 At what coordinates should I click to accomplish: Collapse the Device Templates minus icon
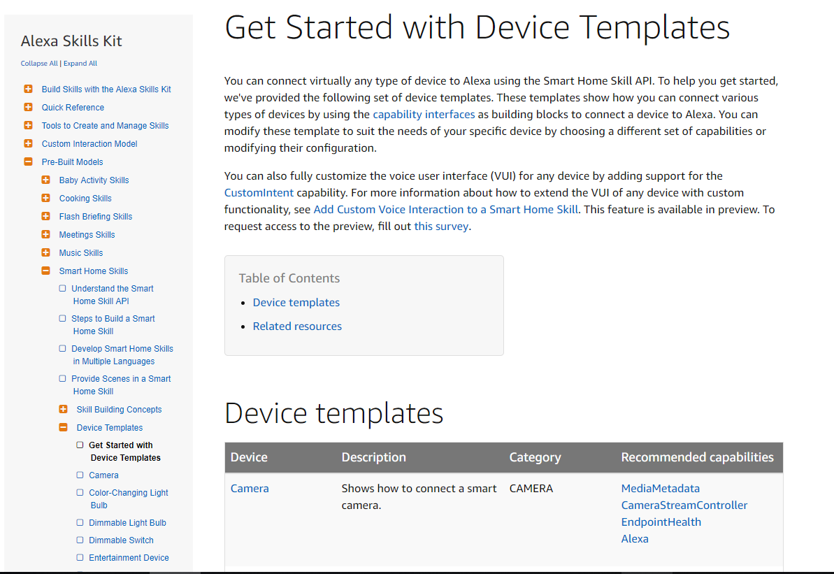point(64,427)
